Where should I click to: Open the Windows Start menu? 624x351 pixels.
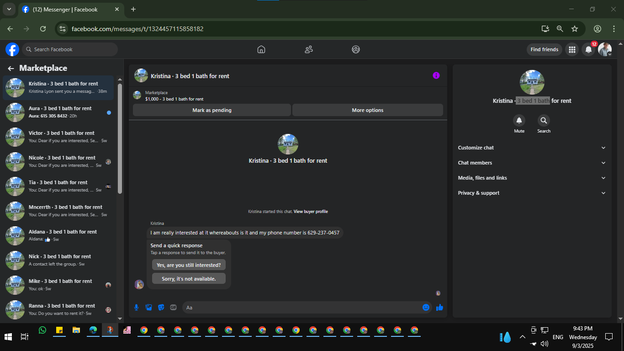click(x=8, y=337)
